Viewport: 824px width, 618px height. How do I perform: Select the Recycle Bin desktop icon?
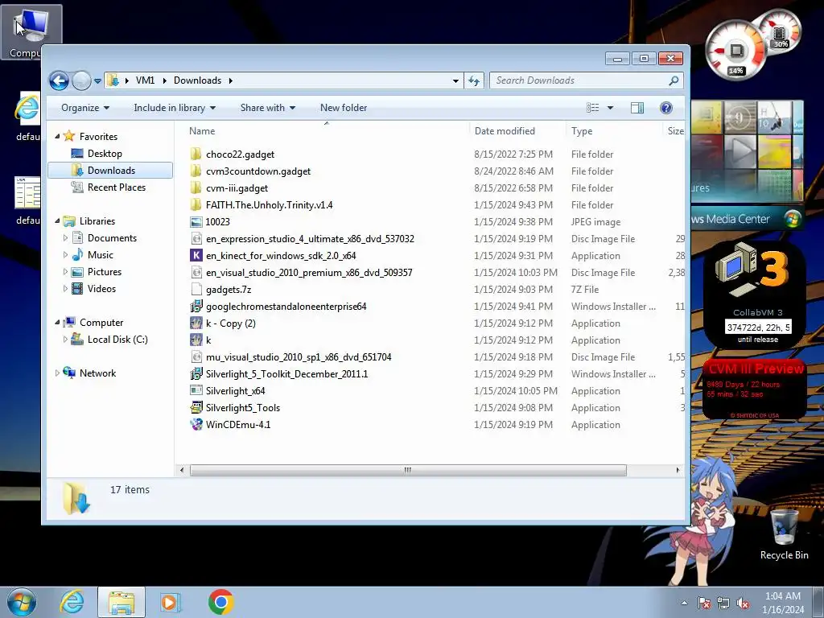click(x=784, y=534)
